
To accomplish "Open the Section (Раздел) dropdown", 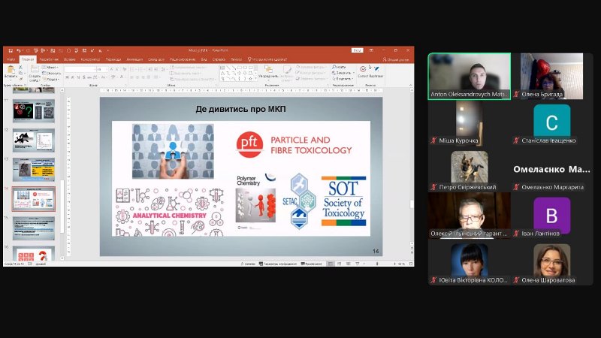I will 51,80.
